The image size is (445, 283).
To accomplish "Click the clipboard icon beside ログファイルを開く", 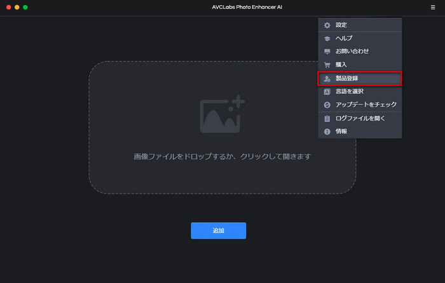I will pos(327,119).
